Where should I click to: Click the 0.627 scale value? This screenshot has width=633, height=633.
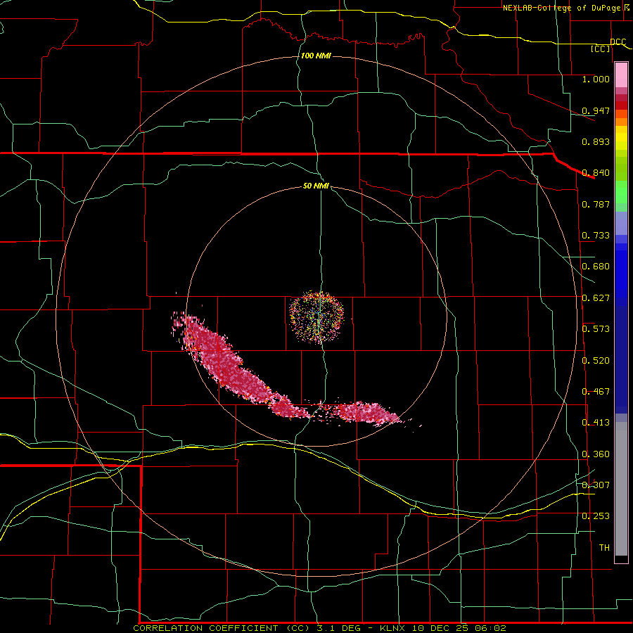pos(596,298)
